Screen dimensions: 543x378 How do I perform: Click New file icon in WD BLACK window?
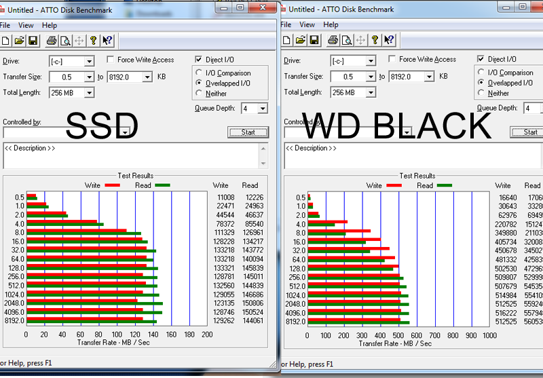pyautogui.click(x=286, y=40)
